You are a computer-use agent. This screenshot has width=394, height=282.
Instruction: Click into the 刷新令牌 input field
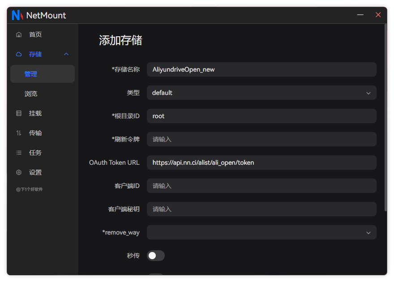pyautogui.click(x=261, y=139)
